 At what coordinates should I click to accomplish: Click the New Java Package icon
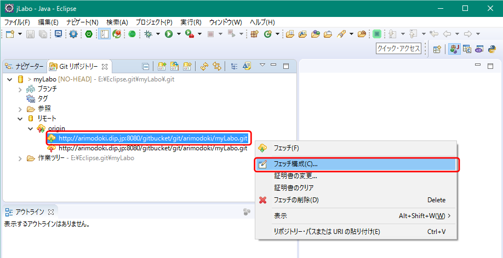[254, 34]
